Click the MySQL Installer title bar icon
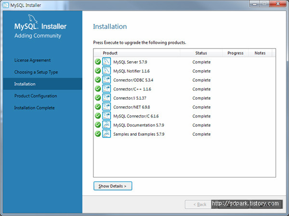 [x=6, y=5]
